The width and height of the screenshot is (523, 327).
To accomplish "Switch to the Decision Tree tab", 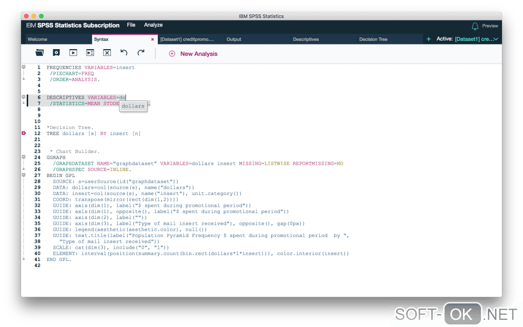I will coord(390,39).
